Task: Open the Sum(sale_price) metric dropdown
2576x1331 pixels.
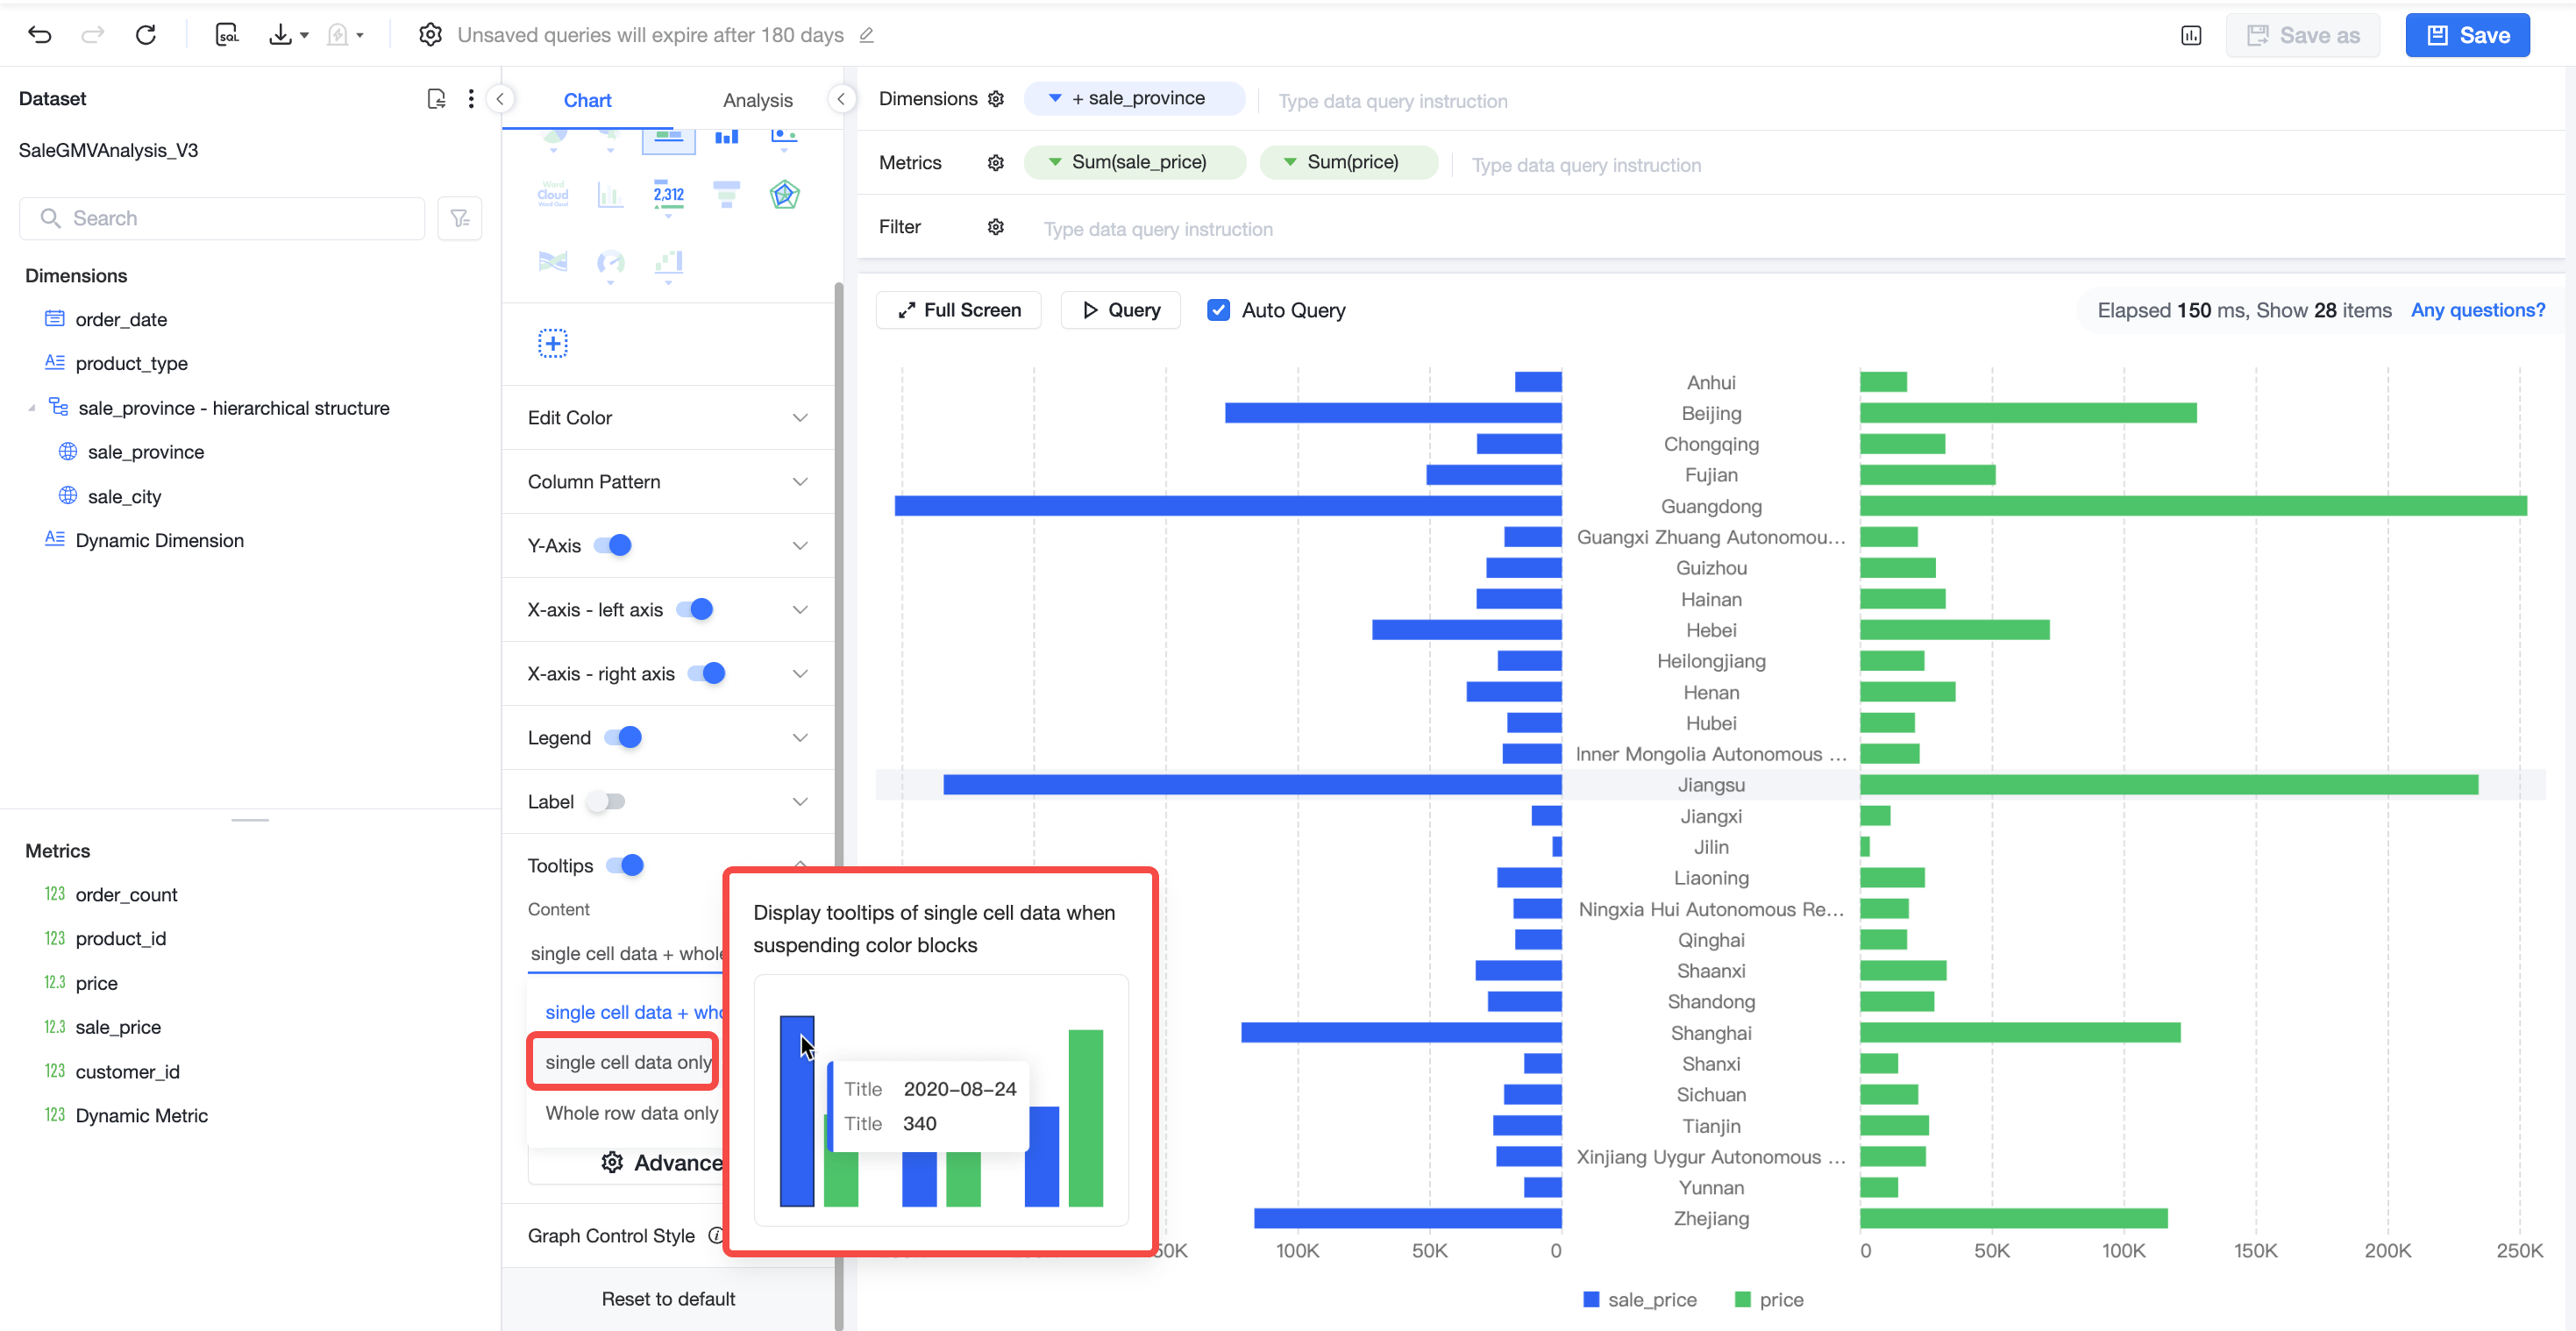Action: coord(1055,162)
